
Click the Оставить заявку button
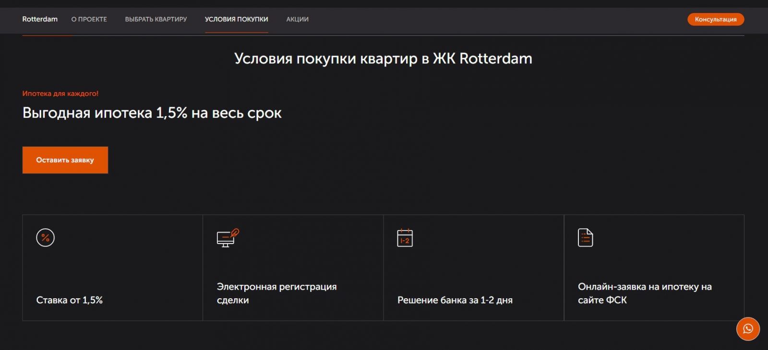(x=65, y=160)
